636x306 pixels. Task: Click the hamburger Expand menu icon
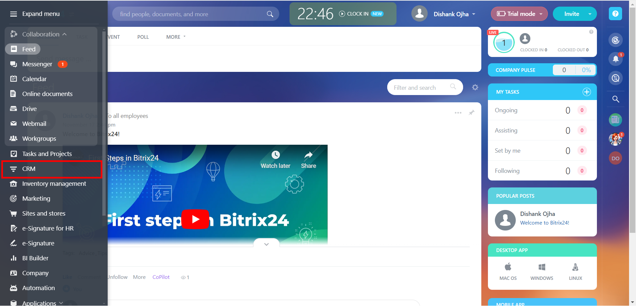click(x=14, y=14)
